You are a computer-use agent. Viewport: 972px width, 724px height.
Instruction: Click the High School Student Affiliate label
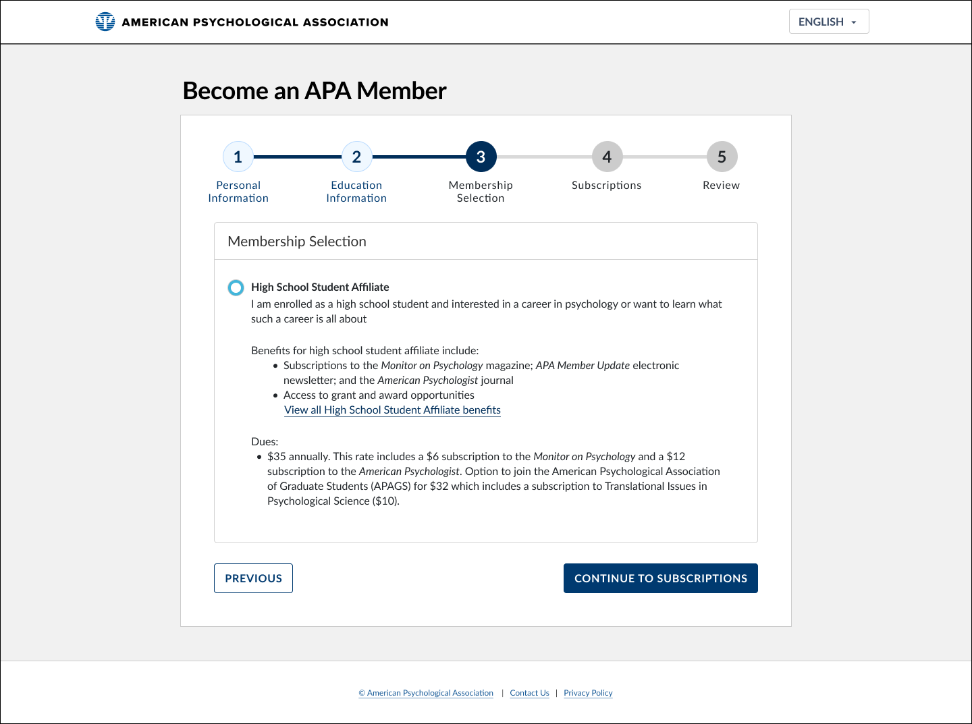coord(320,287)
